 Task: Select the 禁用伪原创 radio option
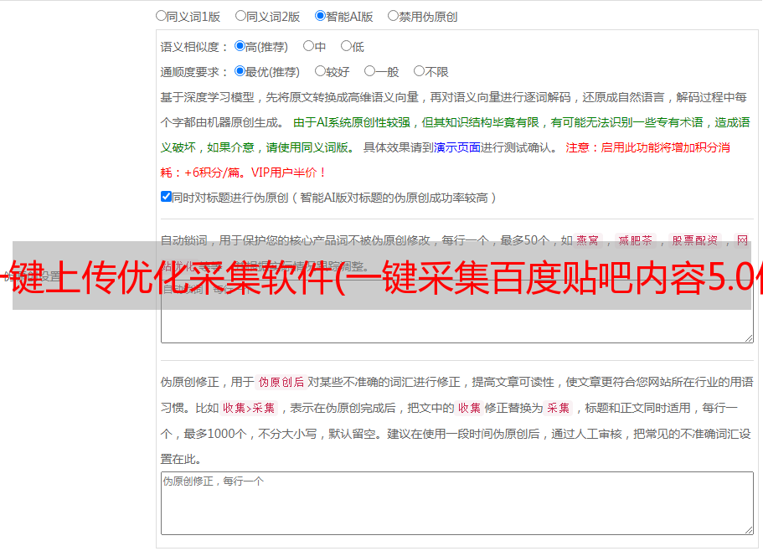click(393, 16)
